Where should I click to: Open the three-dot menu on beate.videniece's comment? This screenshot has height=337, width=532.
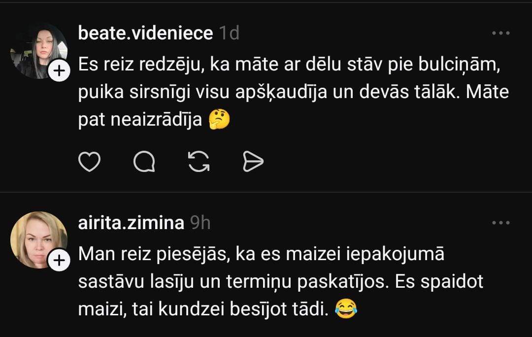tap(500, 34)
